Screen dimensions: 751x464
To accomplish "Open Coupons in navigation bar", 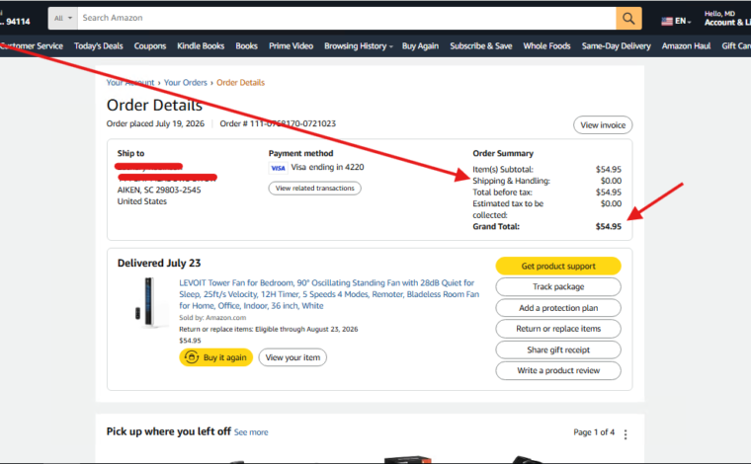I will coord(150,46).
